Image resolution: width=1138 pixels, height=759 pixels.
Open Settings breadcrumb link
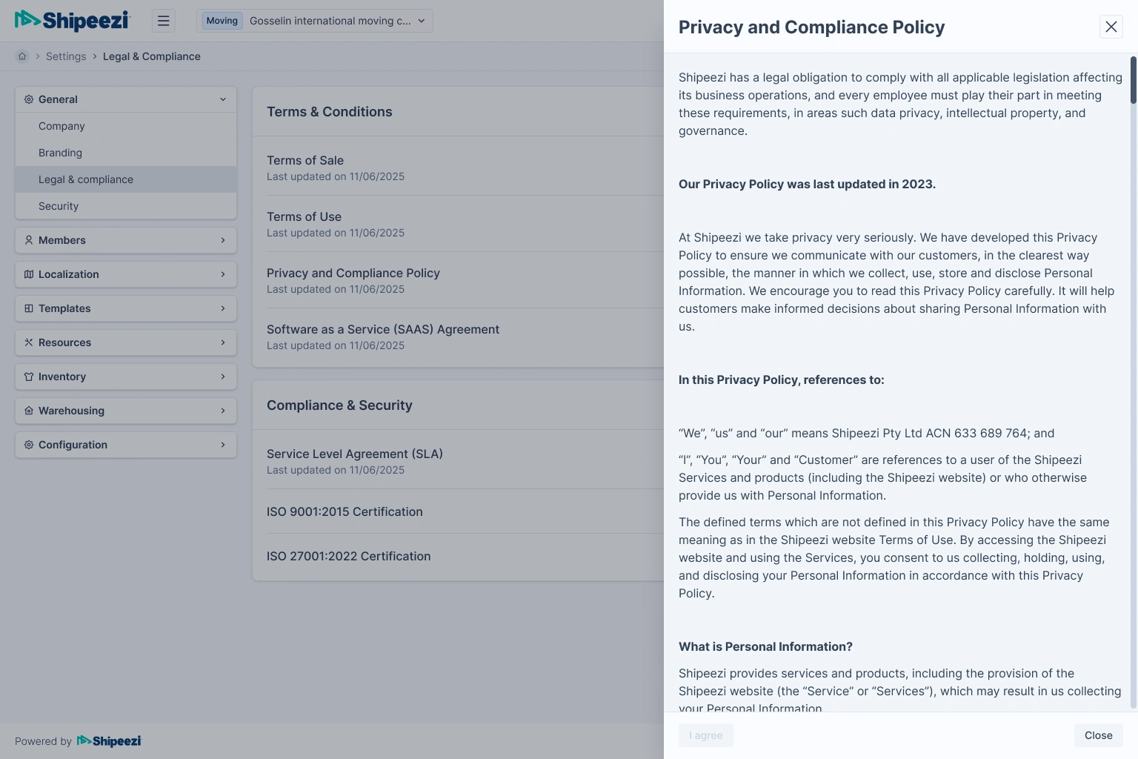click(66, 56)
